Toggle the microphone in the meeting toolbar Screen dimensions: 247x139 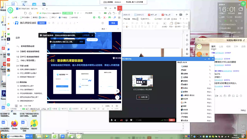112,120
